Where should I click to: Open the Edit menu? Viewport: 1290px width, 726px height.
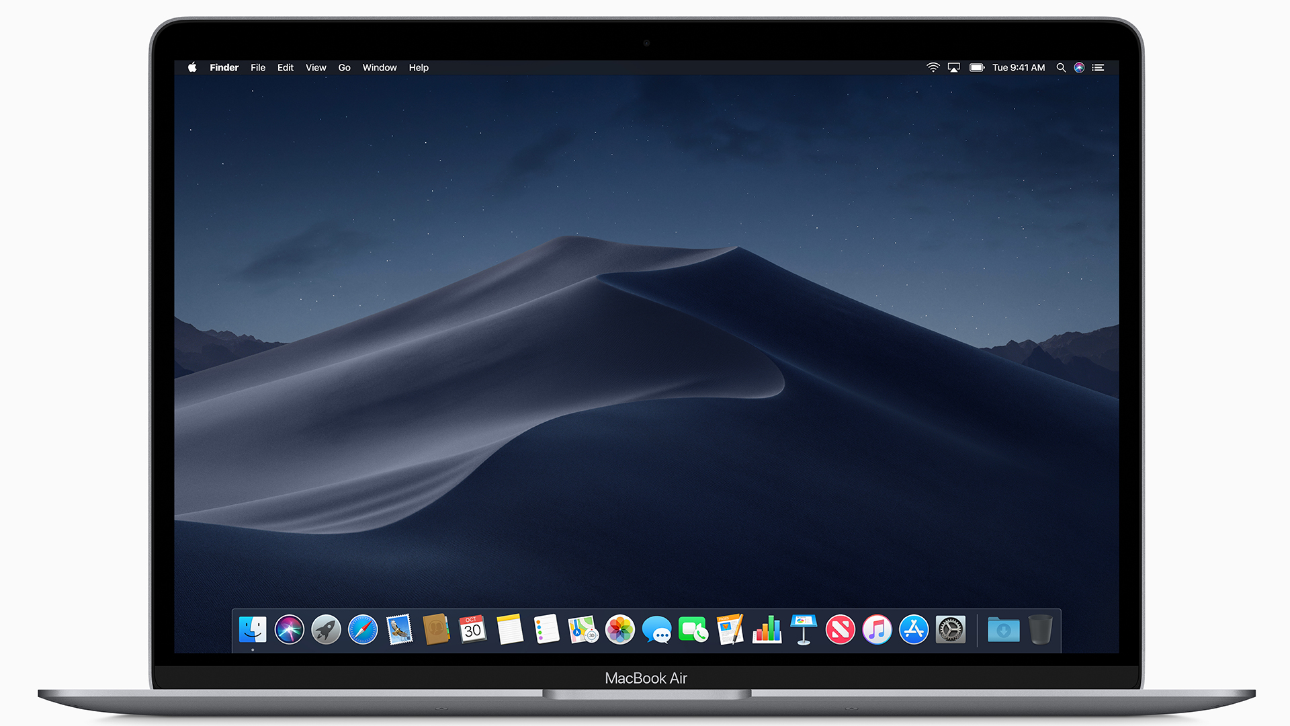click(x=286, y=68)
